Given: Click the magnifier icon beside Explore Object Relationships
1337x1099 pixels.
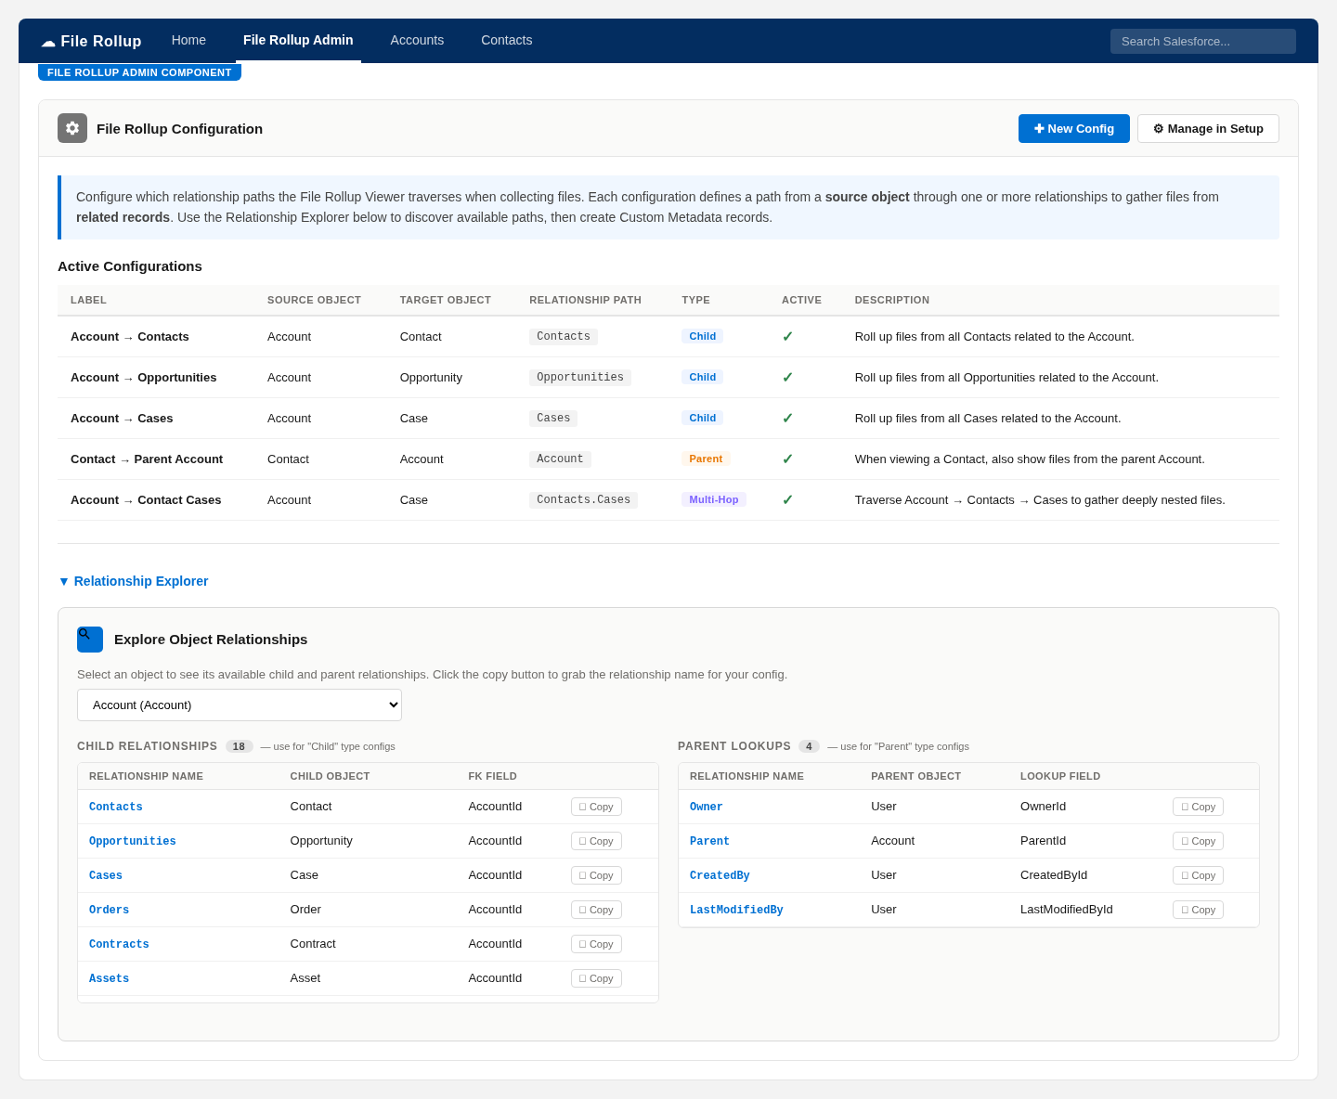Looking at the screenshot, I should [x=90, y=640].
